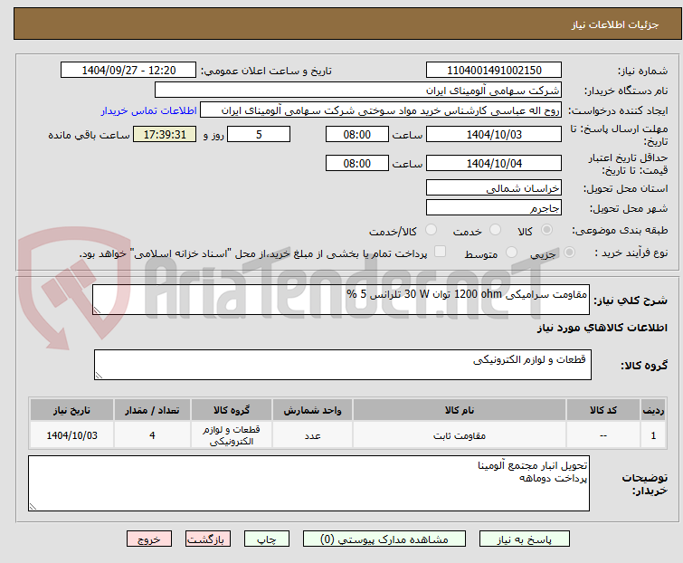Screen dimensions: 683x563
Task: Click the تعداد / مقدار column header
Action: point(152,410)
